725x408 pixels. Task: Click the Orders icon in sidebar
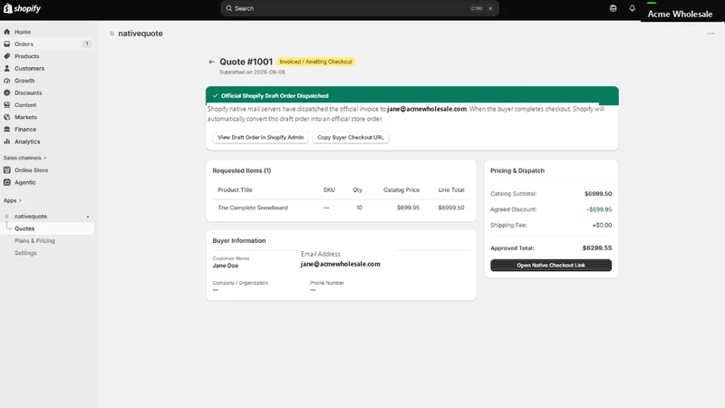coord(7,44)
